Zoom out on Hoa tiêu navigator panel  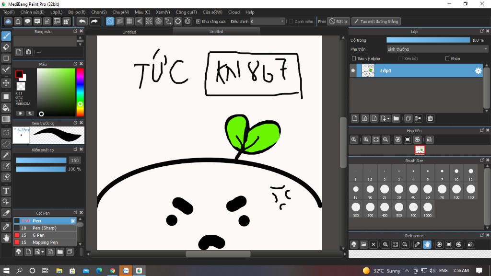(x=386, y=139)
